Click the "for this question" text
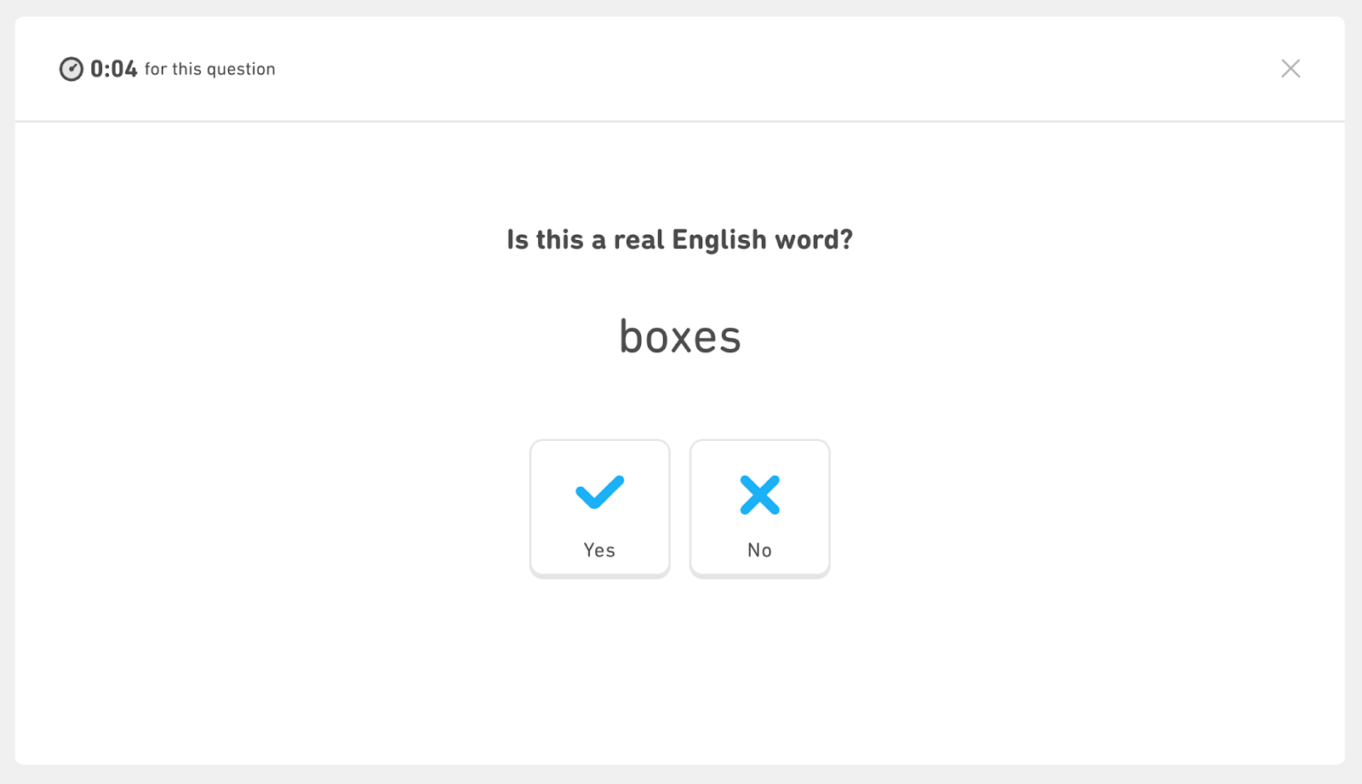This screenshot has height=784, width=1362. click(209, 69)
